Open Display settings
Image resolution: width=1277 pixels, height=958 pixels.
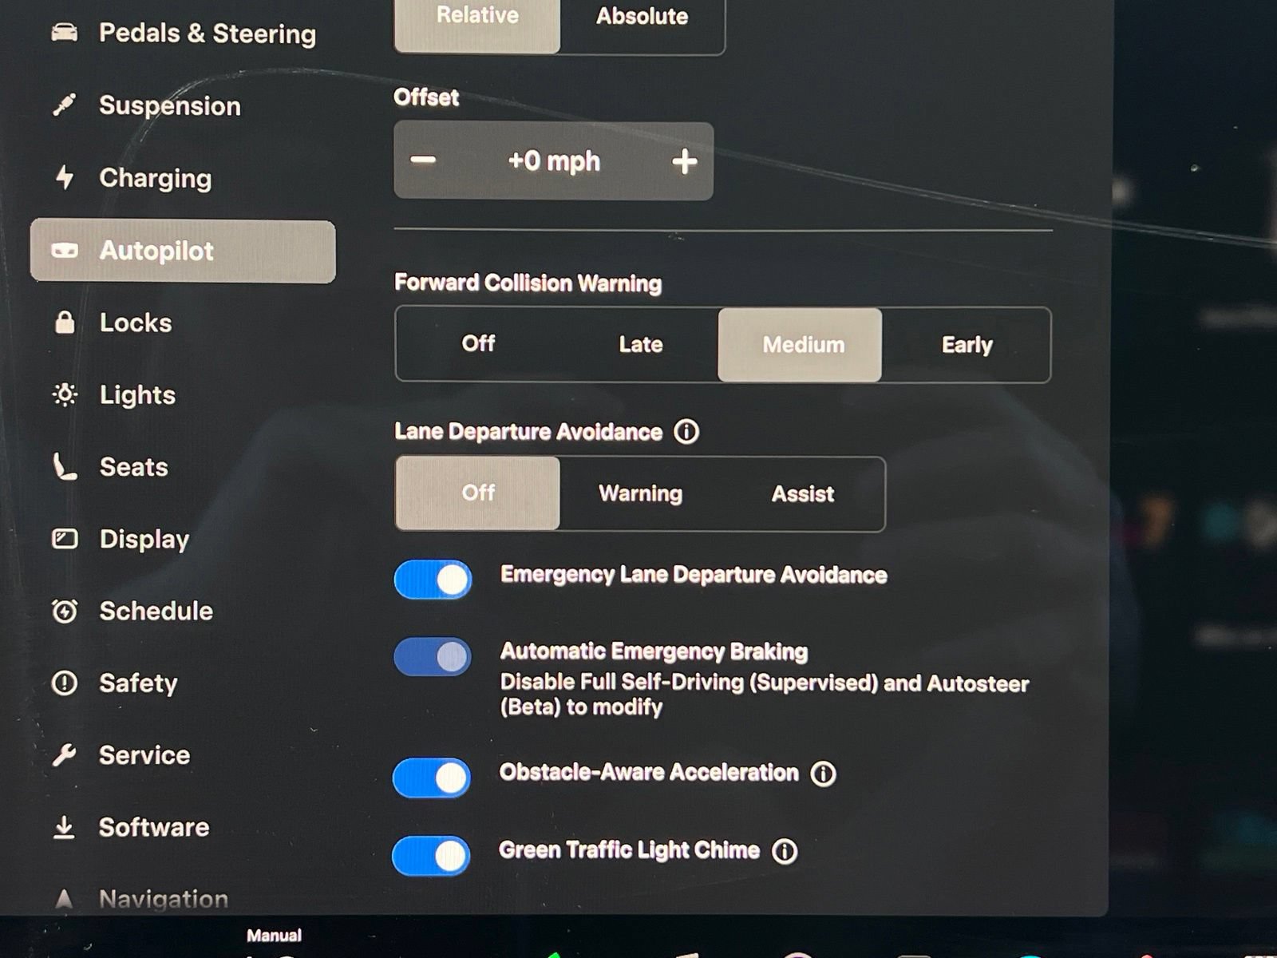click(x=184, y=539)
